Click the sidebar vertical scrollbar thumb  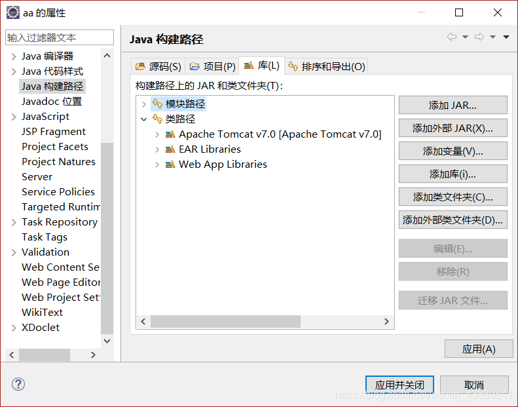click(x=107, y=239)
